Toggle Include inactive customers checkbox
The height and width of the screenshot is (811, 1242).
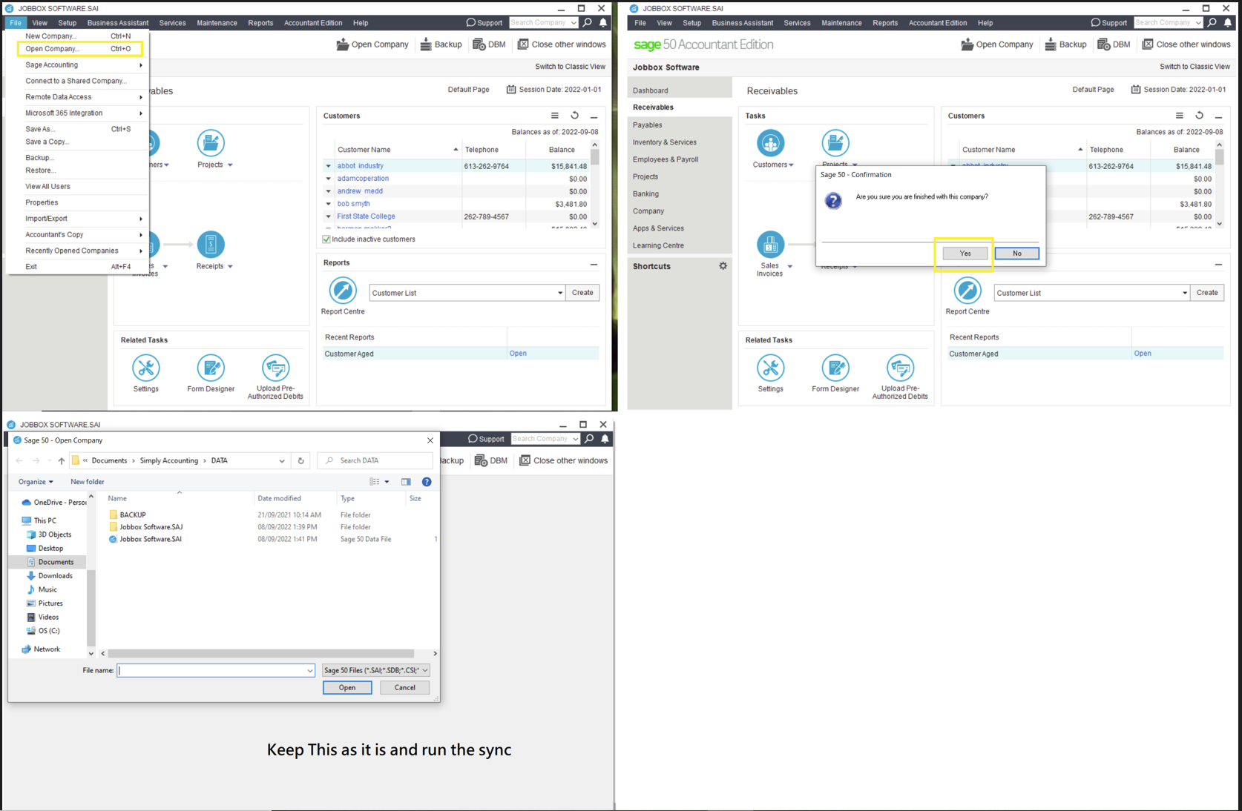click(x=326, y=239)
